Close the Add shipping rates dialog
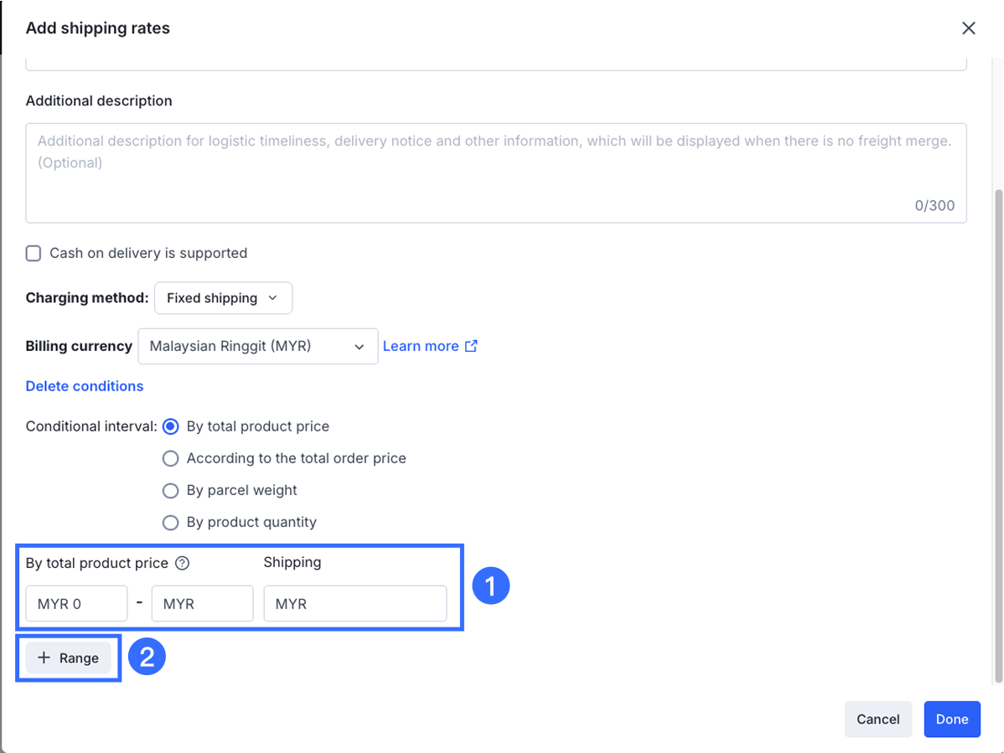Screen dimensions: 1004x753 click(969, 28)
